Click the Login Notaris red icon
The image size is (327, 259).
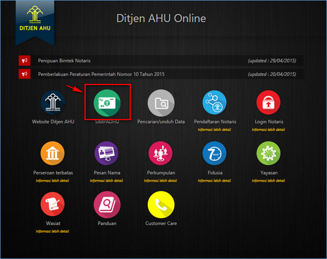(x=268, y=103)
